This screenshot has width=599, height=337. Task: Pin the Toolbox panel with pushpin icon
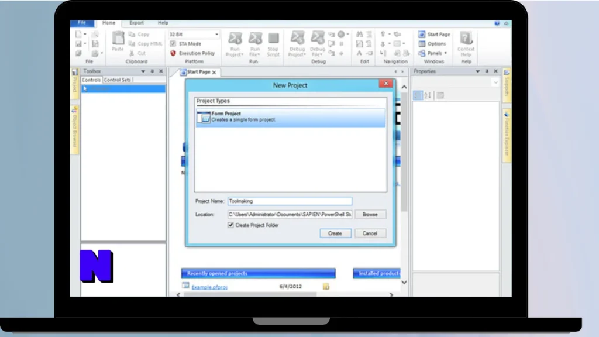click(x=152, y=71)
